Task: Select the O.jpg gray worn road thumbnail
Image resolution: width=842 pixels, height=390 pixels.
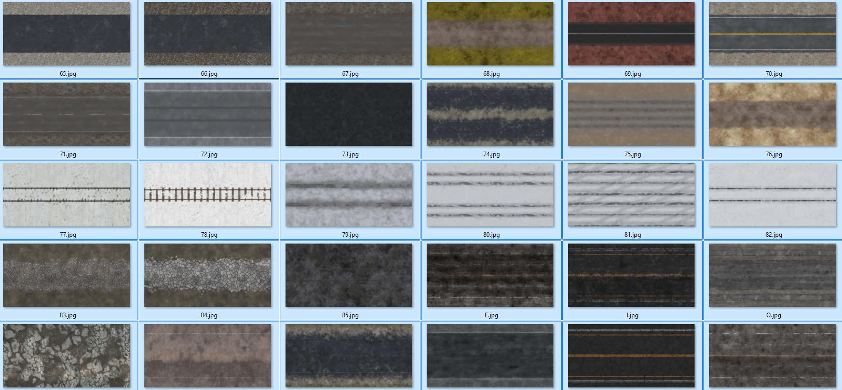Action: click(772, 275)
